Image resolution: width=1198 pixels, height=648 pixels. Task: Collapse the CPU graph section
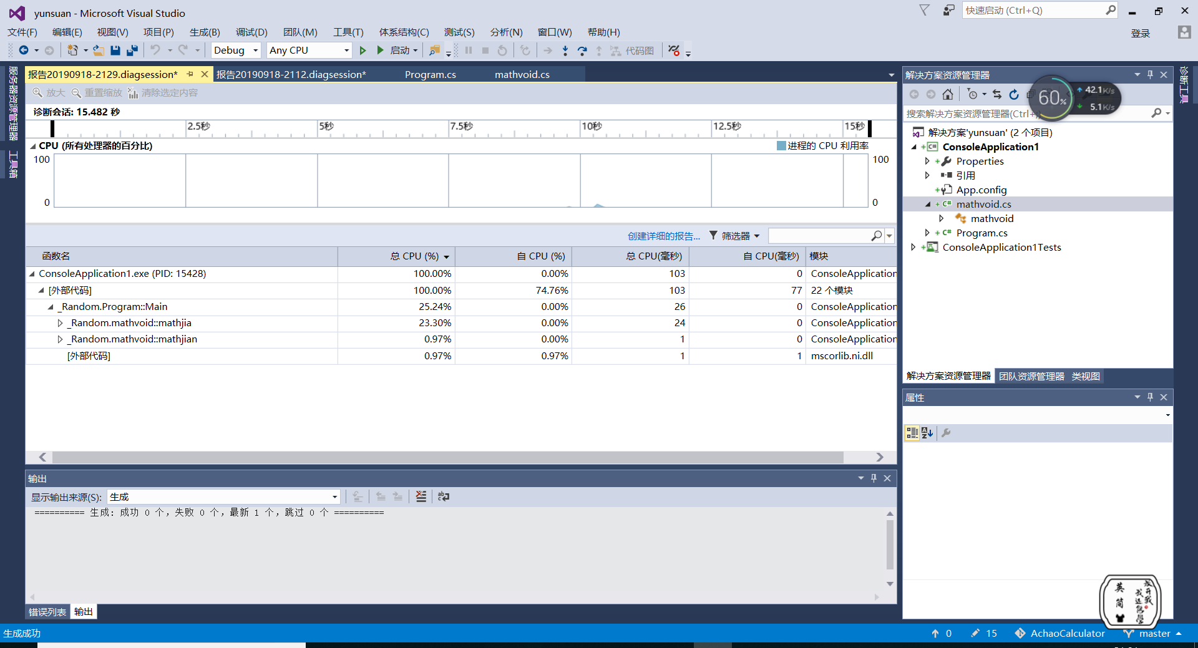point(33,146)
